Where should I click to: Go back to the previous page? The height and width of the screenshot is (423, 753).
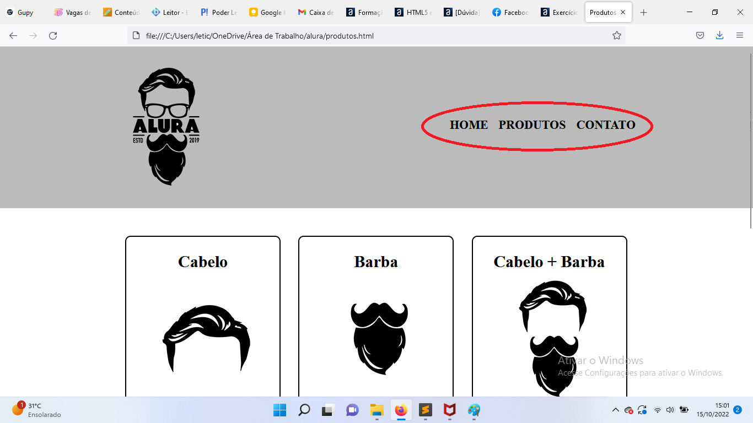13,36
